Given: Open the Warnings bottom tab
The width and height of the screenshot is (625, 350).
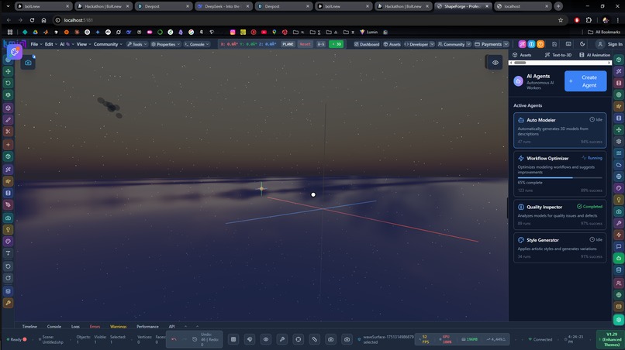Looking at the screenshot, I should (x=119, y=327).
